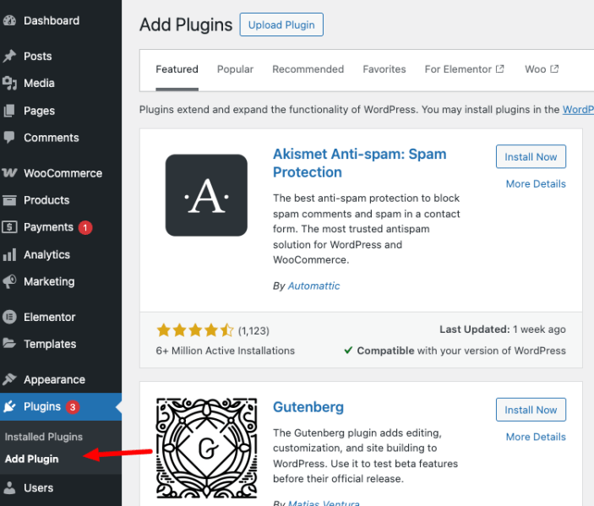
Task: Click the Comments speech bubble icon
Action: pyautogui.click(x=10, y=138)
